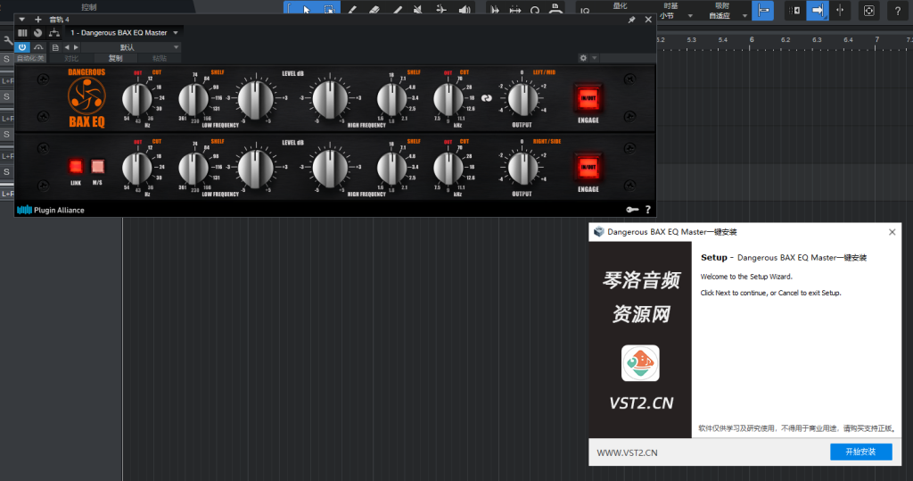Close the Dangerous BAX EQ installer dialog
This screenshot has height=481, width=913.
coord(892,232)
